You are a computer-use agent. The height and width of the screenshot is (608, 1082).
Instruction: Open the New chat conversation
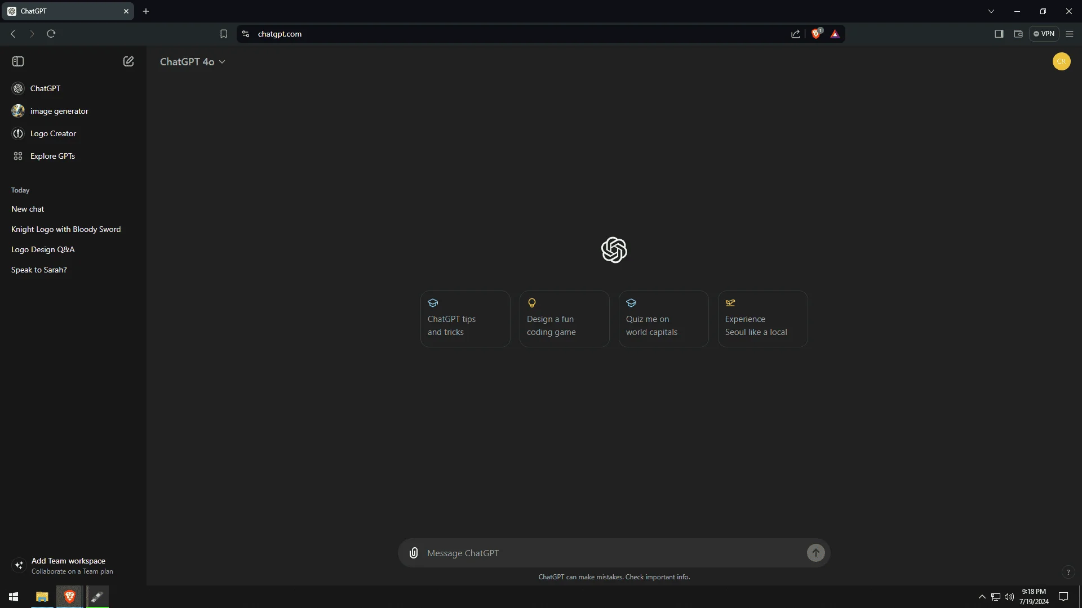tap(73, 209)
